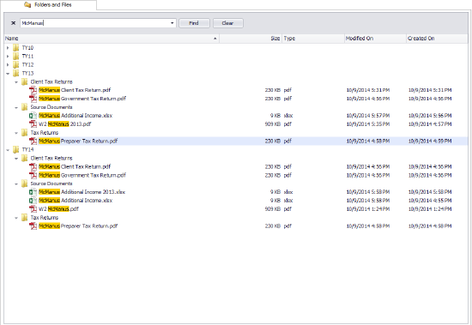Viewport: 472px width, 325px height.
Task: Click the PDF icon of McManus Government Tax Return.pdf in TY14
Action: (33, 175)
